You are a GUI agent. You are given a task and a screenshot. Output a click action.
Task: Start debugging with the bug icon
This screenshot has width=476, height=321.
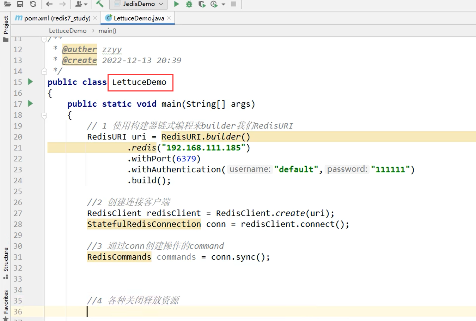[189, 4]
